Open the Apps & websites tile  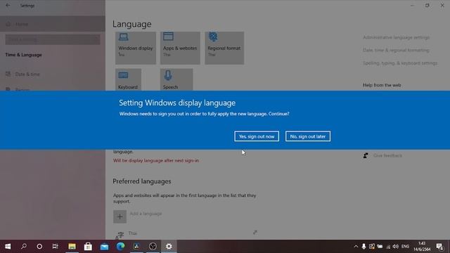click(x=180, y=48)
